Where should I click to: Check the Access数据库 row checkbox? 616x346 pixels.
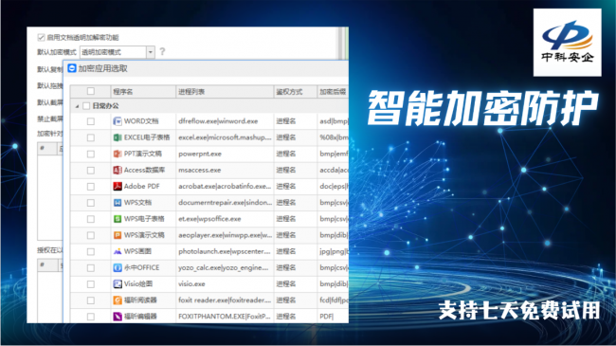91,171
